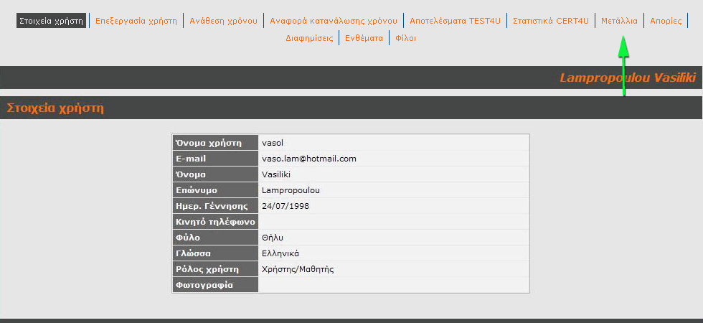Click the username value vasol
Screen dimensions: 703x323
pos(273,143)
